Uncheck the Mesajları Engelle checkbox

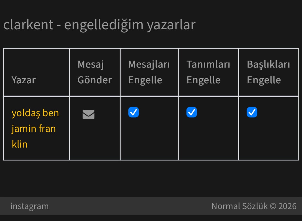(133, 112)
